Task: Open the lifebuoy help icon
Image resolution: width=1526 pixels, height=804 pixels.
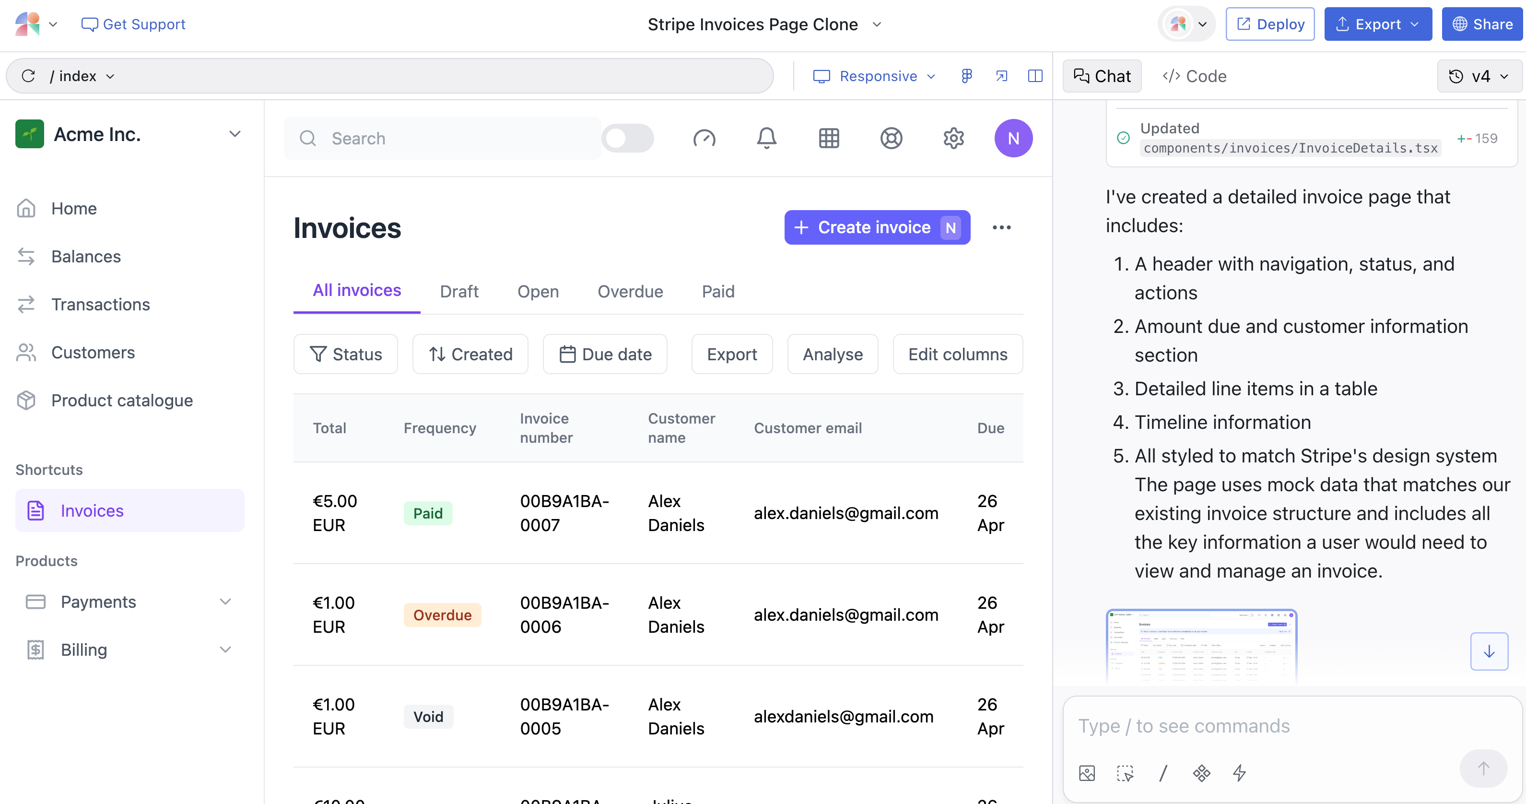Action: [891, 138]
